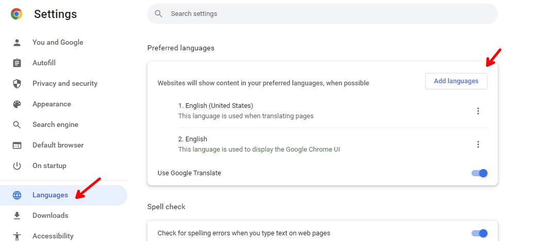Click the Default browser window icon
This screenshot has height=241, width=539.
[17, 145]
